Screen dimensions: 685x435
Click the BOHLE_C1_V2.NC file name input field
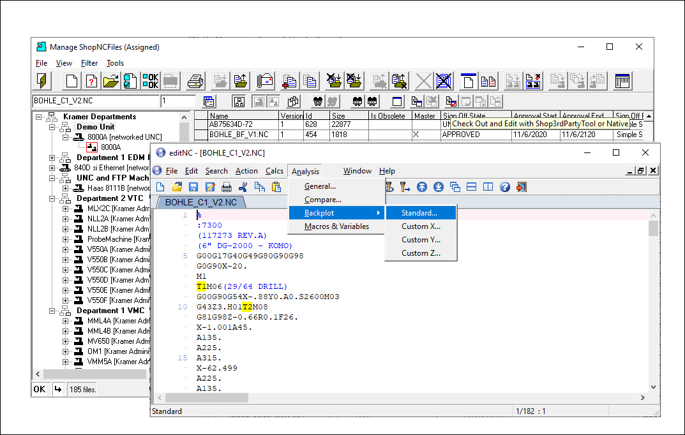[x=96, y=101]
